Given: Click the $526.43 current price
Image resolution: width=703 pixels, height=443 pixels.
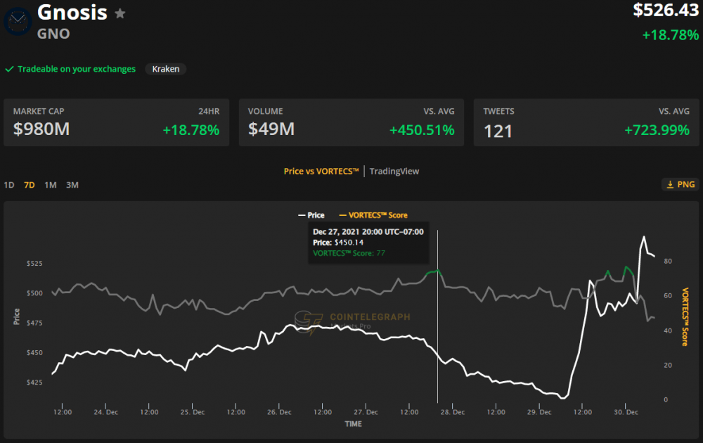Looking at the screenshot, I should tap(666, 10).
